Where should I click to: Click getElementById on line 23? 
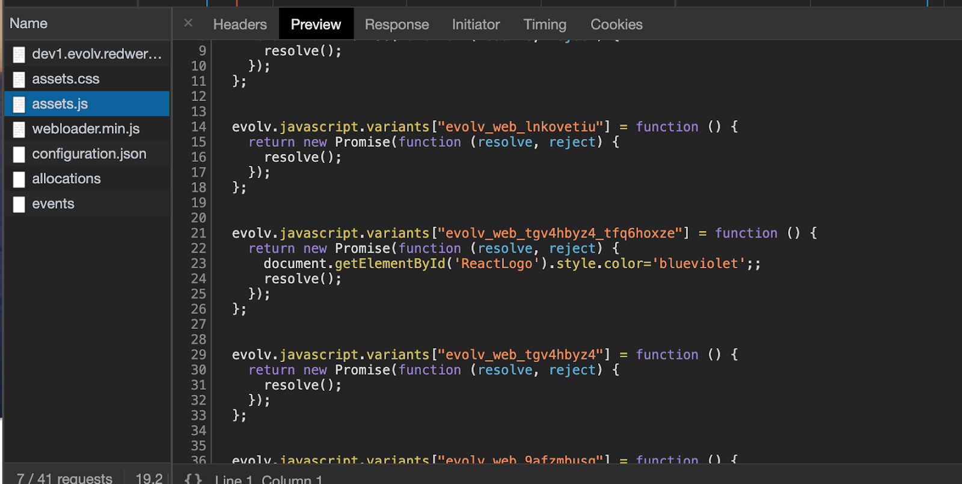tap(390, 263)
